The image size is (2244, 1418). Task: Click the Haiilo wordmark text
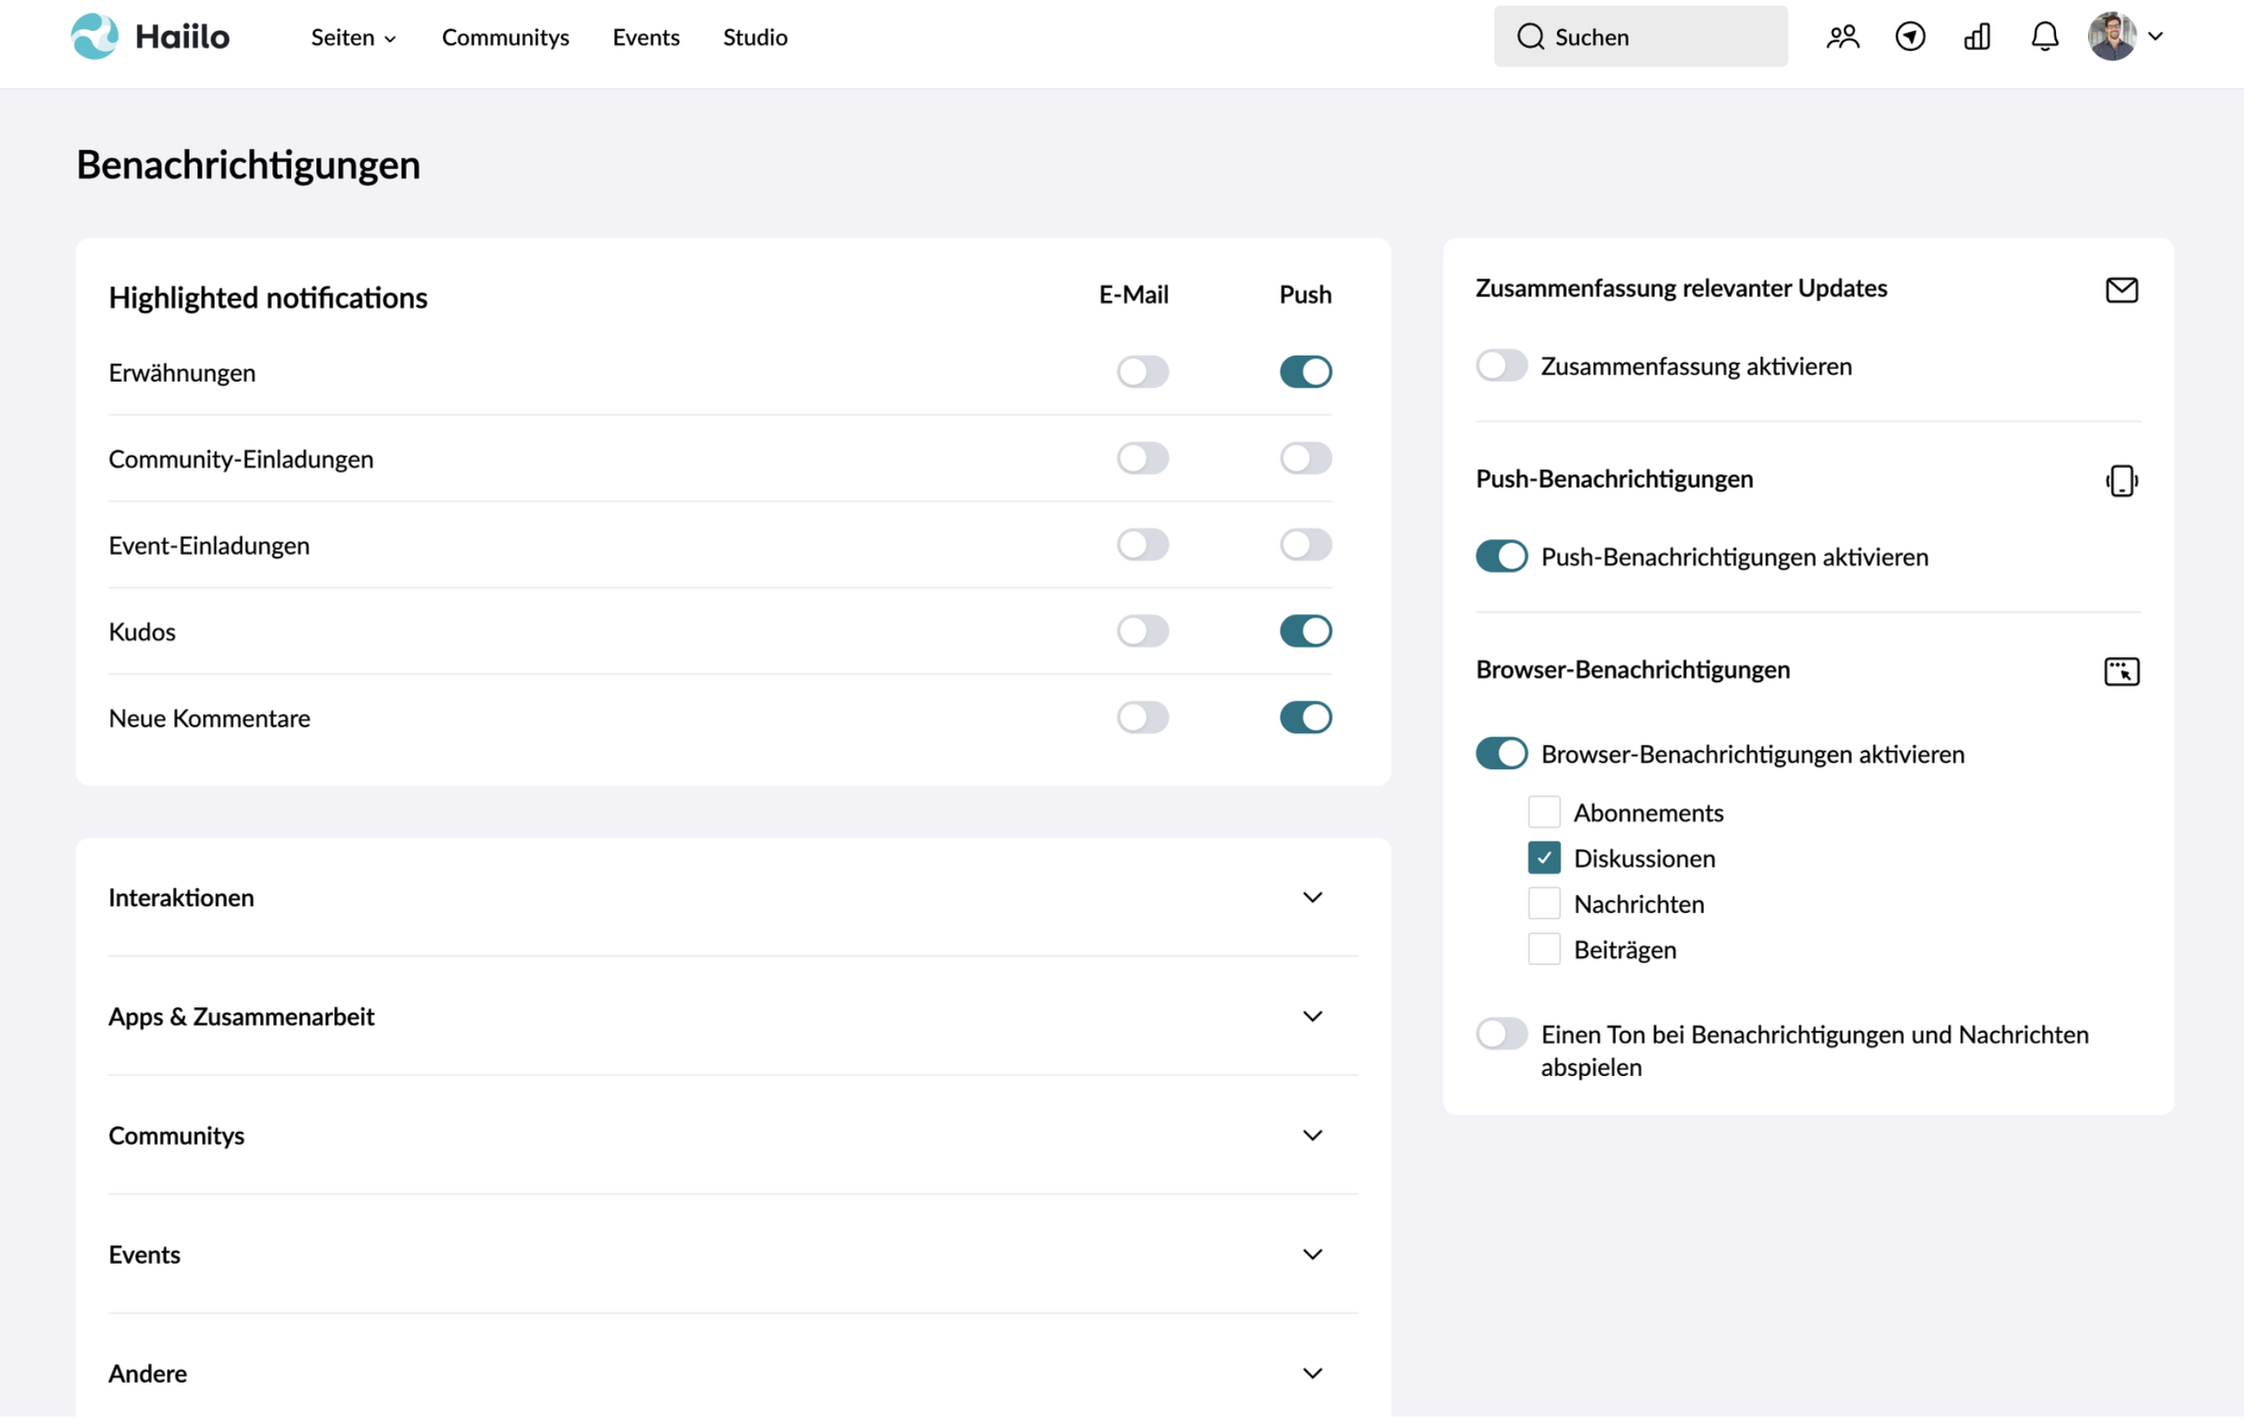tap(182, 36)
